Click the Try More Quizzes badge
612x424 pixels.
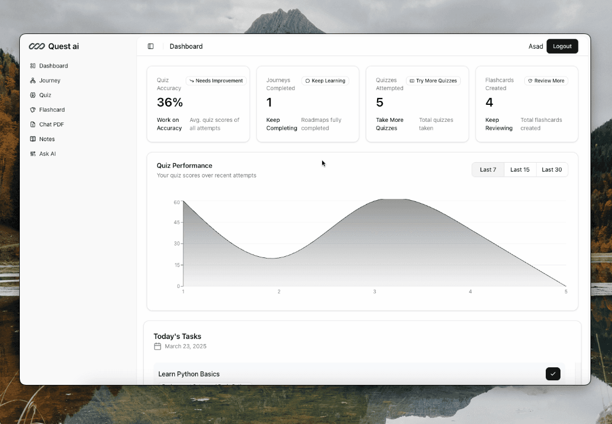pyautogui.click(x=433, y=80)
